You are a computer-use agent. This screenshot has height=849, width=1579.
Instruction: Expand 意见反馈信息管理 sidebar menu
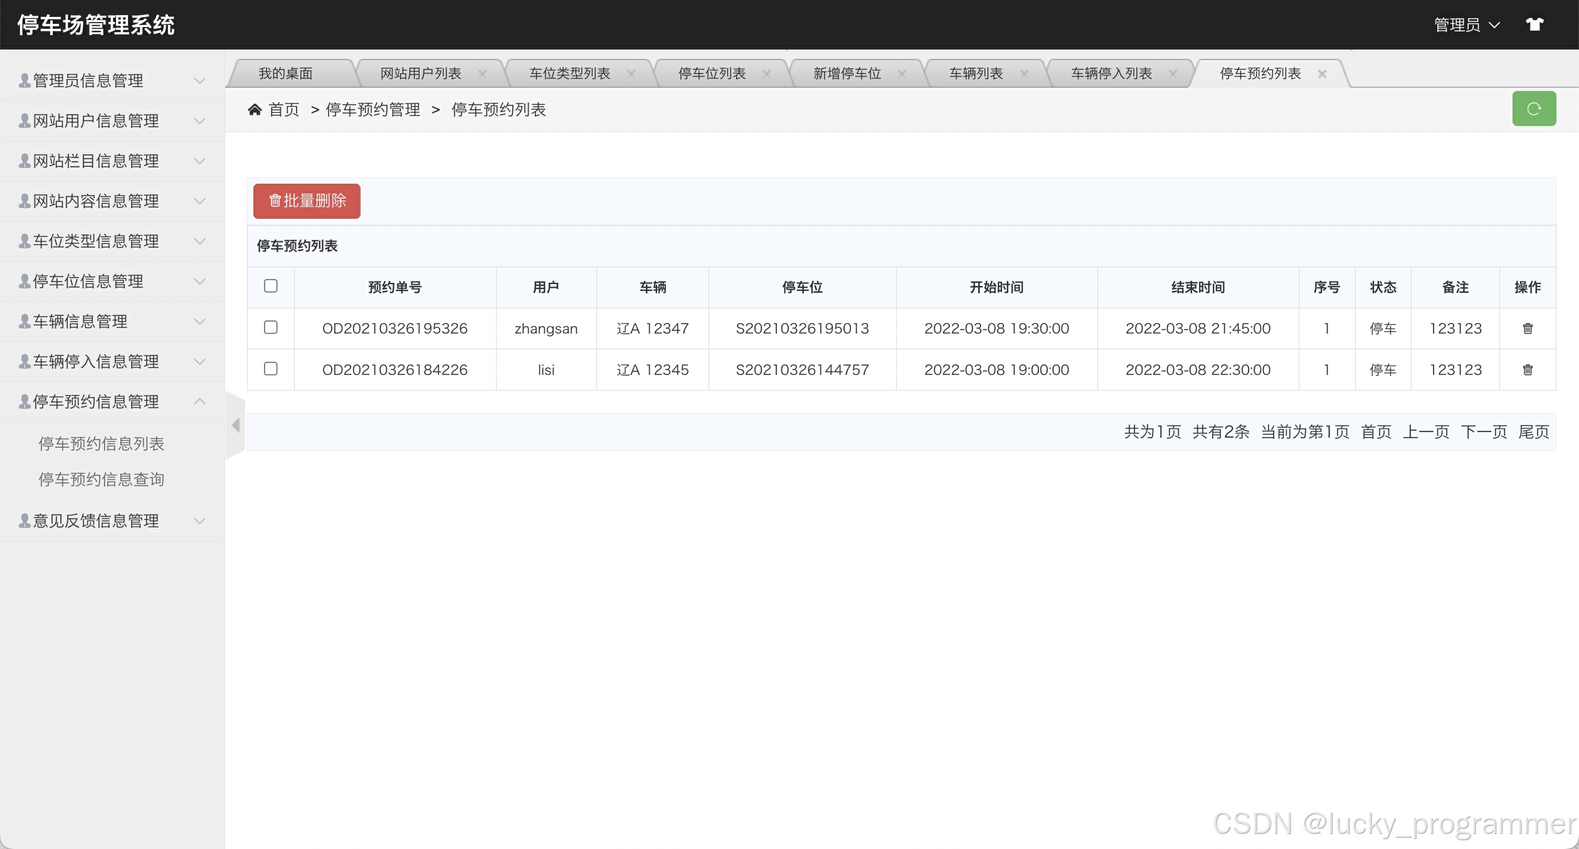point(112,521)
